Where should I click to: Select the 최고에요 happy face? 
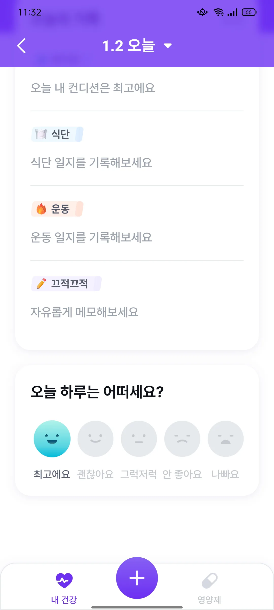click(x=52, y=439)
